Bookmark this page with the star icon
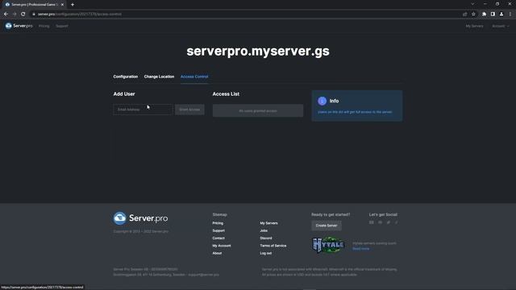The image size is (516, 290). [x=473, y=14]
